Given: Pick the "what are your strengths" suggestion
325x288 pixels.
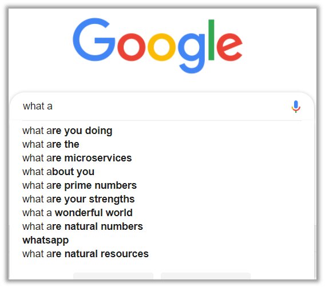Looking at the screenshot, I should pos(78,200).
